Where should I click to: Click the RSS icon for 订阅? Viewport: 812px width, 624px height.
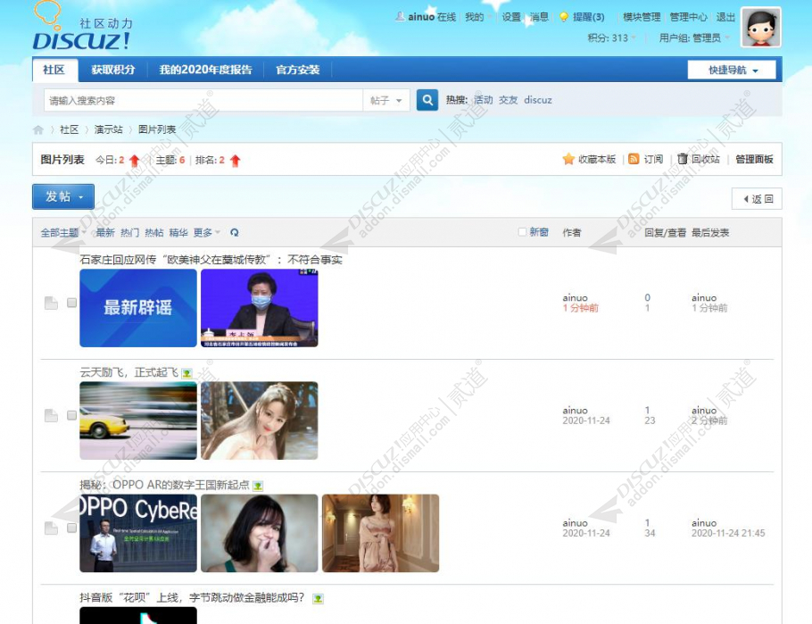tap(634, 159)
